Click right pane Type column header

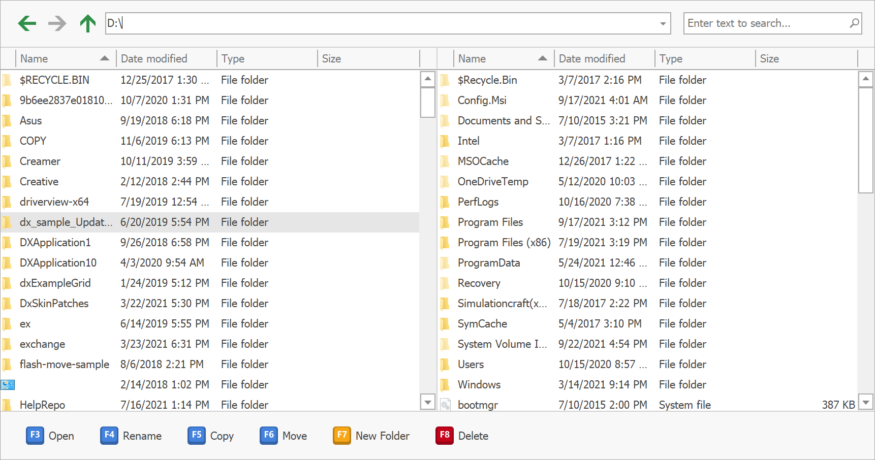(704, 59)
